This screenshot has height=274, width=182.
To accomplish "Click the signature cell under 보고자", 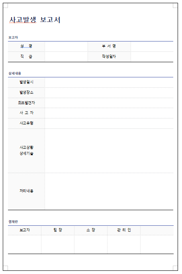I will [25, 244].
